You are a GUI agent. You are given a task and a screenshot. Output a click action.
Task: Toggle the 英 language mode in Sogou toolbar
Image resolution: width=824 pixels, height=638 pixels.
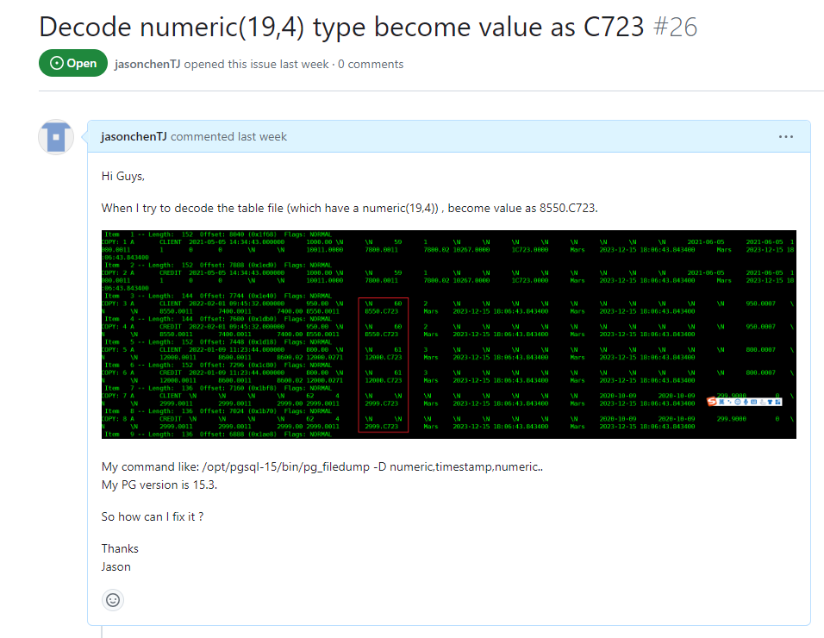(x=721, y=402)
